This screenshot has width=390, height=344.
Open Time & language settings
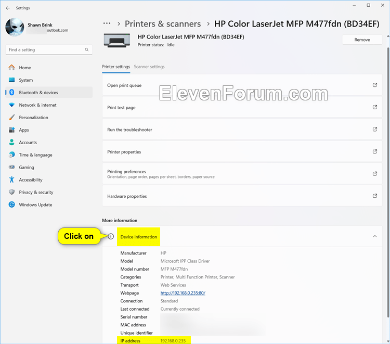(49, 155)
